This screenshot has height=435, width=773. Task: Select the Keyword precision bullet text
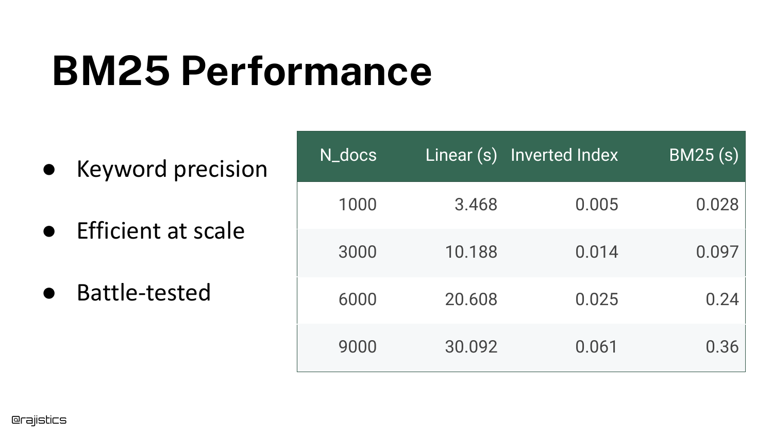tap(172, 169)
